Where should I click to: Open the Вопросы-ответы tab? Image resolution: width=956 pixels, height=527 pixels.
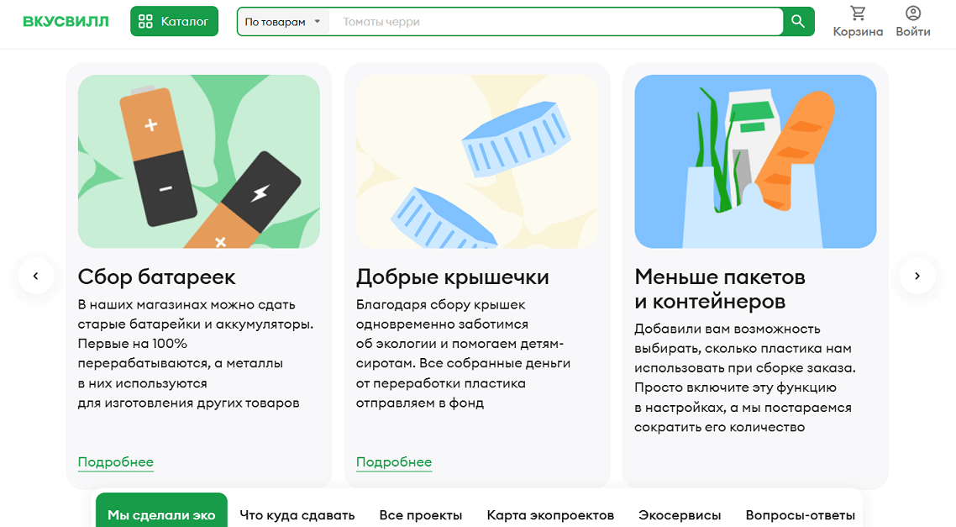tap(801, 515)
